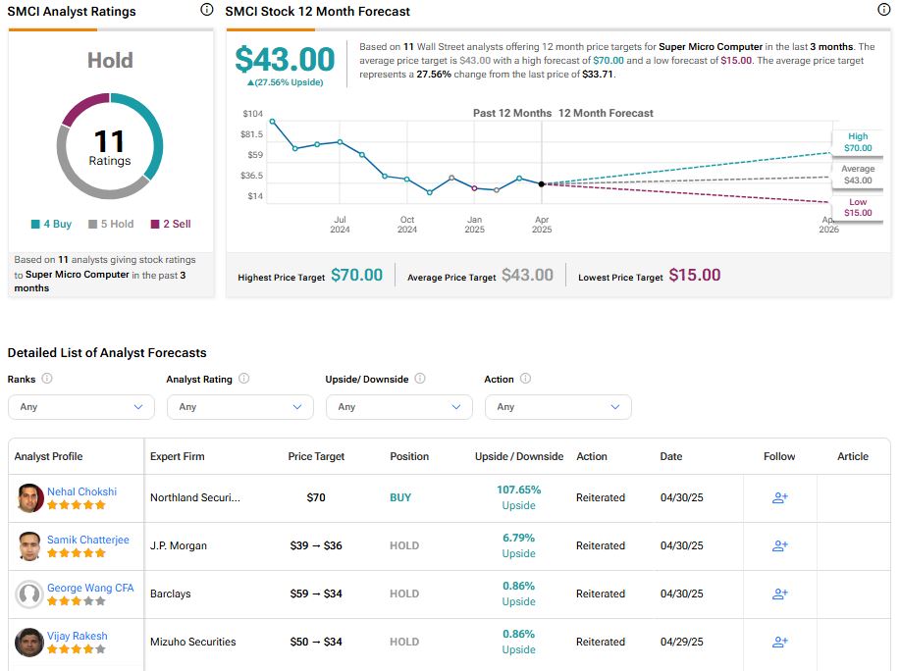
Task: Click the Analyst Profile column header
Action: [48, 456]
